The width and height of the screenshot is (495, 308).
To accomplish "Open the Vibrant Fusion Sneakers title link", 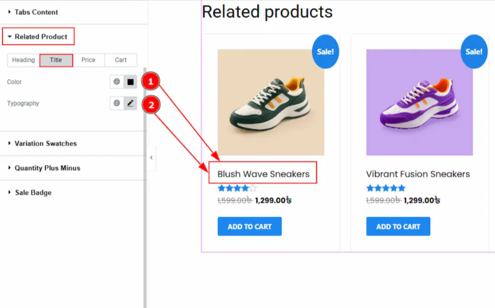I will pos(418,174).
